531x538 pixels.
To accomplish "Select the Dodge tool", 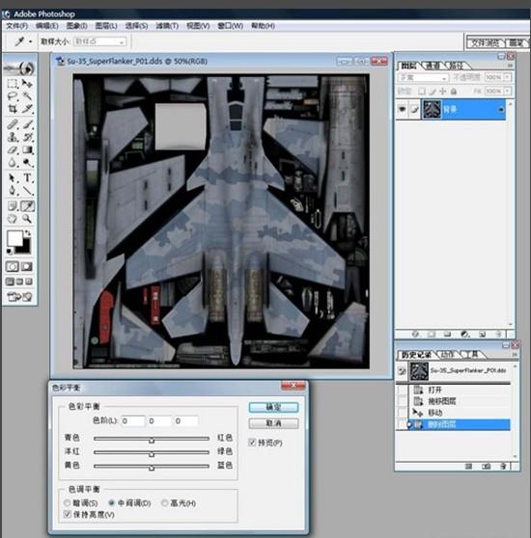I will point(27,162).
